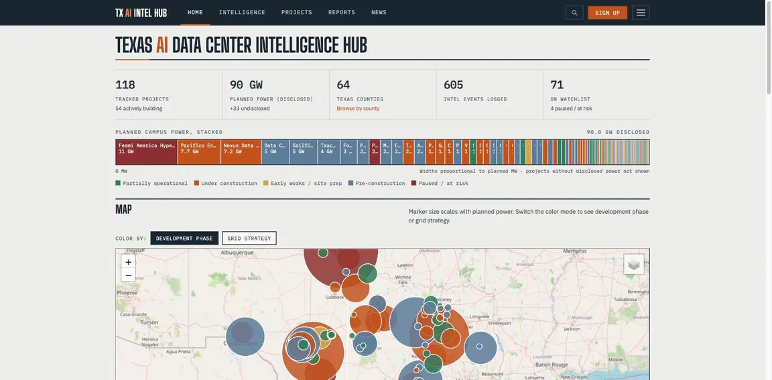Click '+33 undisclosed' text
The height and width of the screenshot is (380, 772).
pos(249,109)
